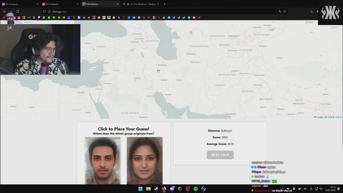Screen dimensions: 343x193
Task: Click the translate page icon
Action: point(280,12)
